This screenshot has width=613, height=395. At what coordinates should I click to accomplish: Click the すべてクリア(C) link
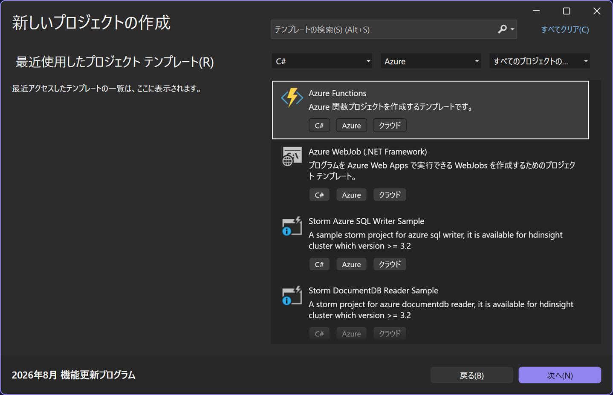coord(565,29)
